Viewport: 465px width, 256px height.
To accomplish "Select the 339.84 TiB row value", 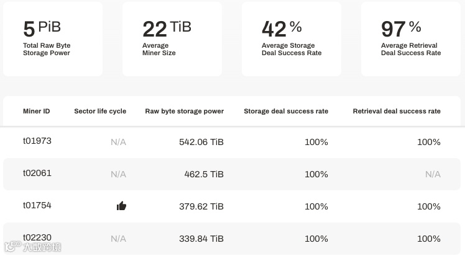I will (201, 239).
